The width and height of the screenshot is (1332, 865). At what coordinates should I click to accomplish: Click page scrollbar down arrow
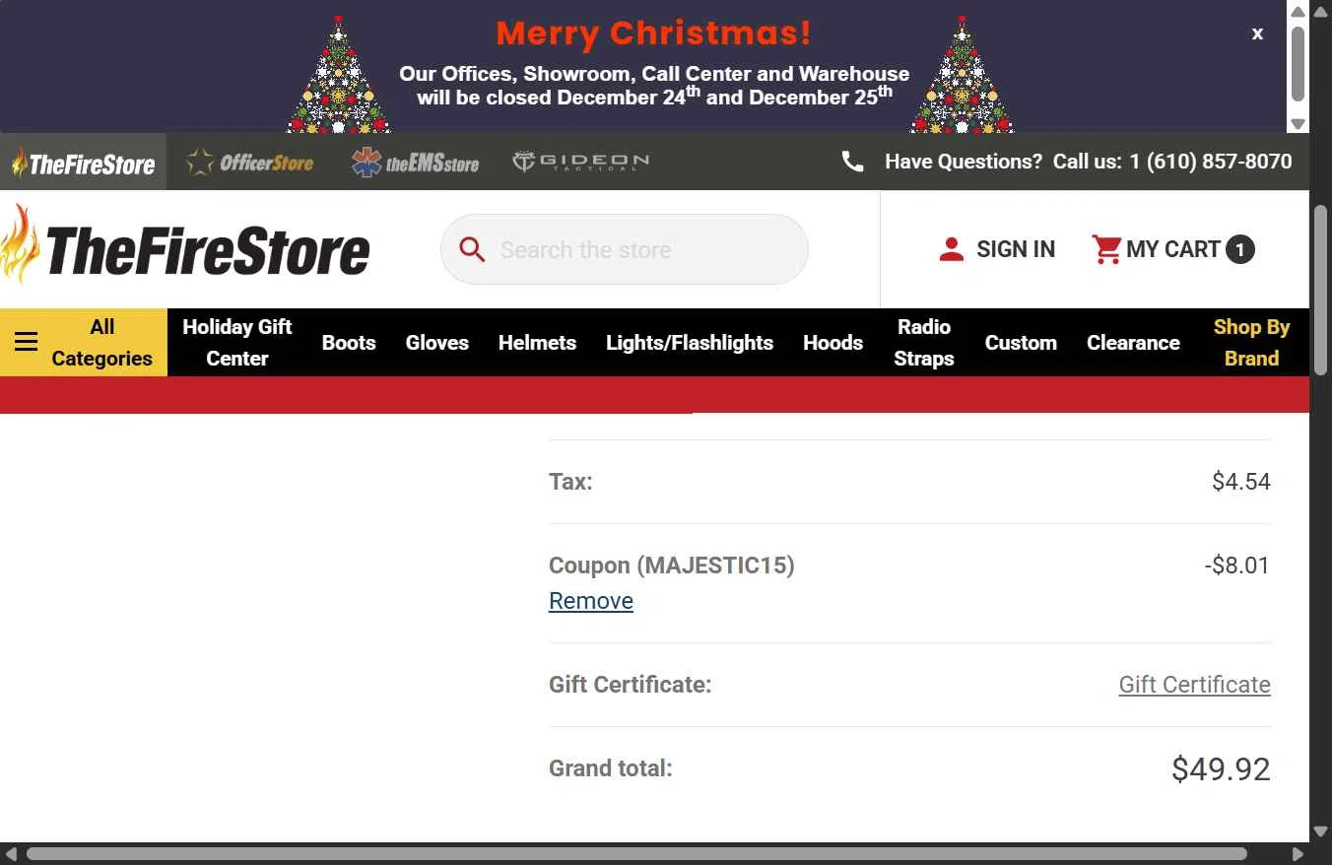click(x=1320, y=832)
